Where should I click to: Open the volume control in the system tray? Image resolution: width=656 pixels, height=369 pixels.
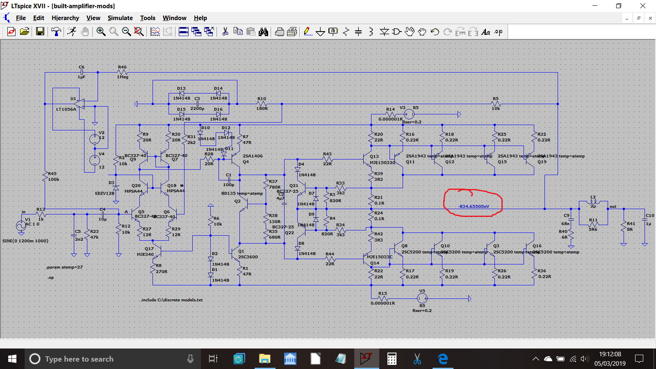pyautogui.click(x=585, y=359)
